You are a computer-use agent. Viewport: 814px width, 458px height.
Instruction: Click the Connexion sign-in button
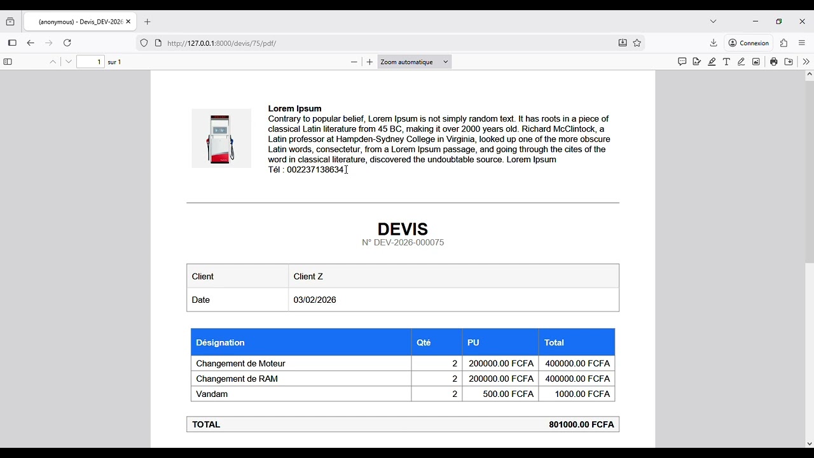(x=749, y=43)
